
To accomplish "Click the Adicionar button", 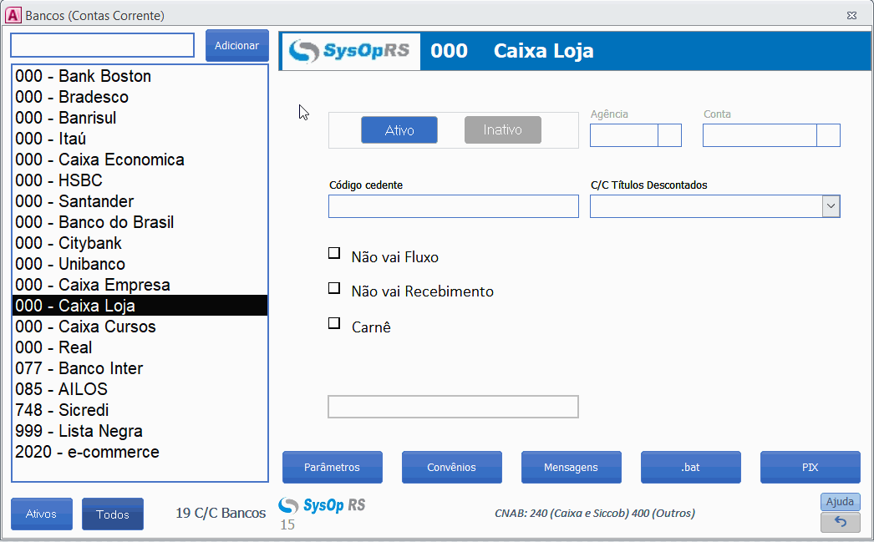I will [237, 46].
